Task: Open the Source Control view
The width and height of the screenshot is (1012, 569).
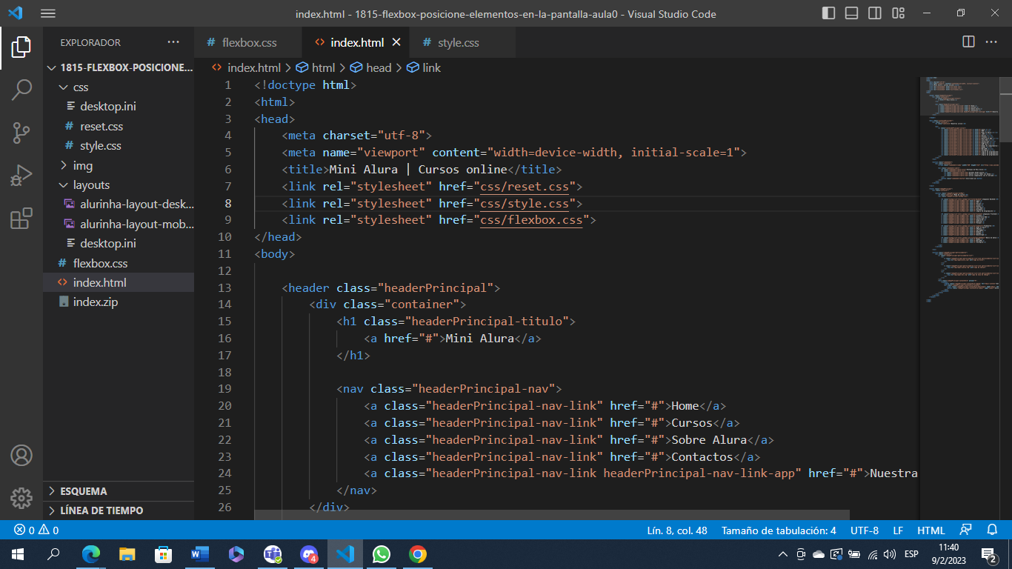Action: click(21, 133)
